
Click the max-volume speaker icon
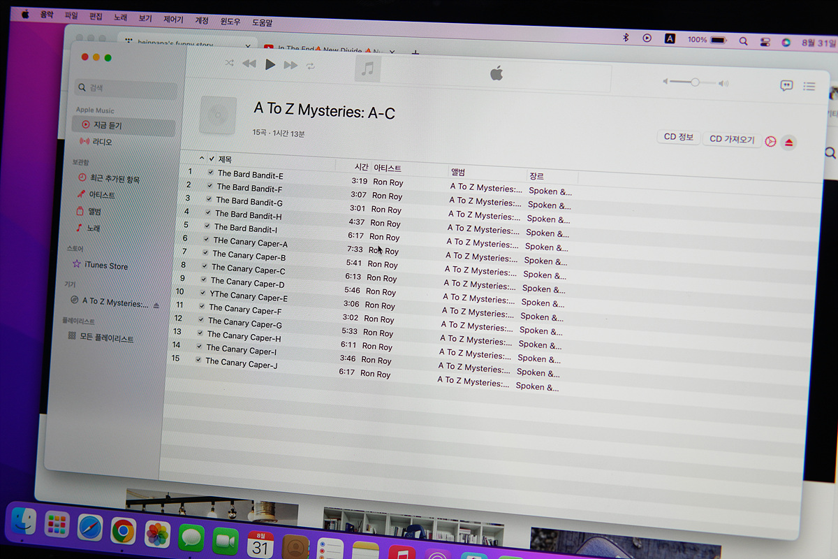point(723,83)
